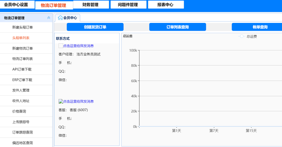Toggle the 总运费 chart legend marker
The height and width of the screenshot is (147, 282).
[241, 36]
